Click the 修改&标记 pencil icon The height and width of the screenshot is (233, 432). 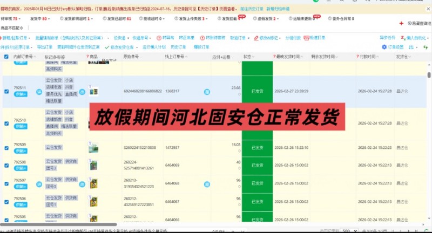256,38
